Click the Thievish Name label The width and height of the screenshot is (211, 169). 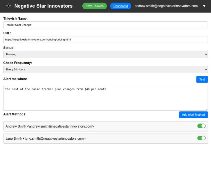16,18
